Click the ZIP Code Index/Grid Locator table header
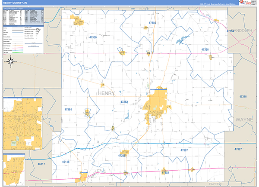The height and width of the screenshot is (187, 259). (23, 9)
